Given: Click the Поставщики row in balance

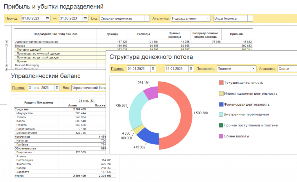Looking at the screenshot, I should [65, 160].
